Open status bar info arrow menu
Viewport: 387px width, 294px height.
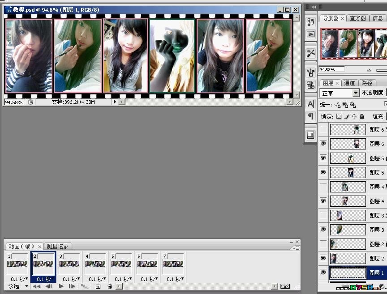pyautogui.click(x=115, y=102)
